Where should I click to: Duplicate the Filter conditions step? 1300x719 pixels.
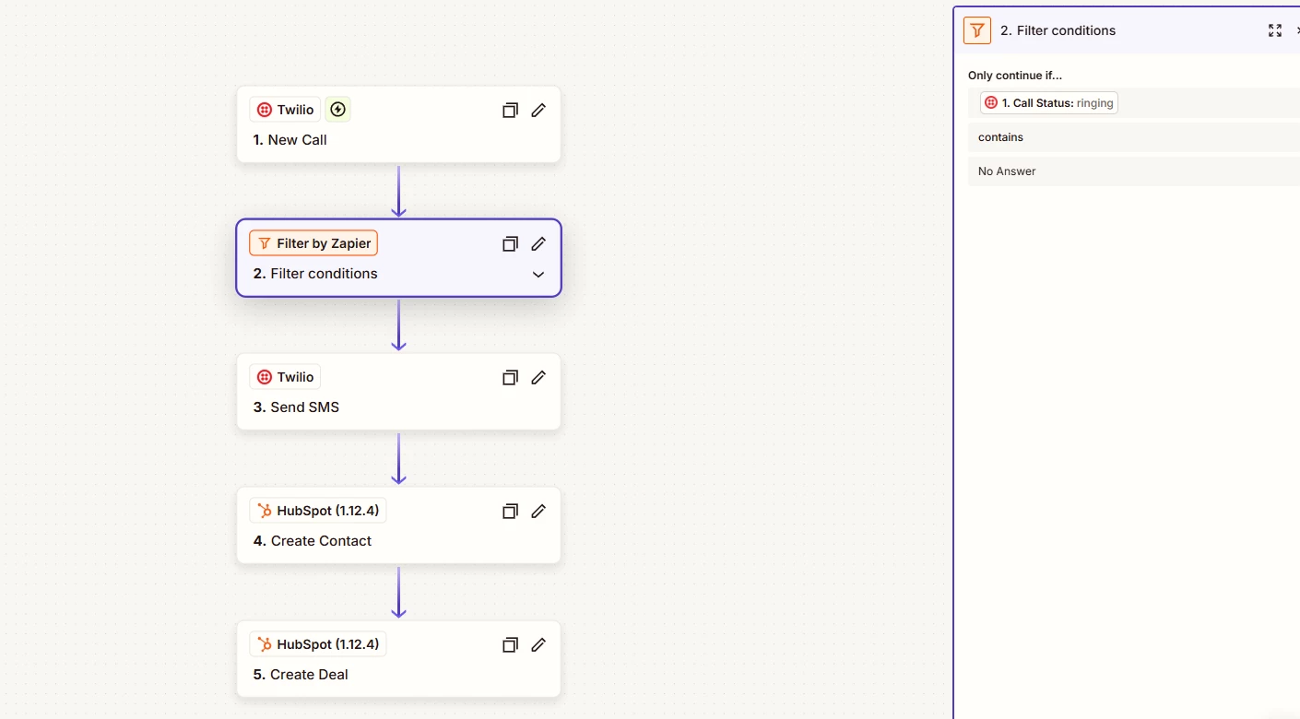pos(510,244)
